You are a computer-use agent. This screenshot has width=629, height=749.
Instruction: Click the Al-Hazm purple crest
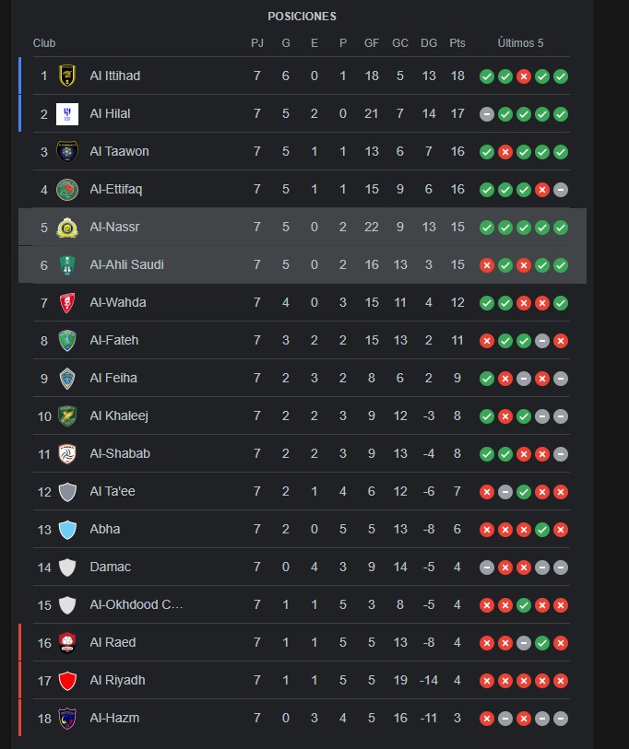tap(67, 718)
